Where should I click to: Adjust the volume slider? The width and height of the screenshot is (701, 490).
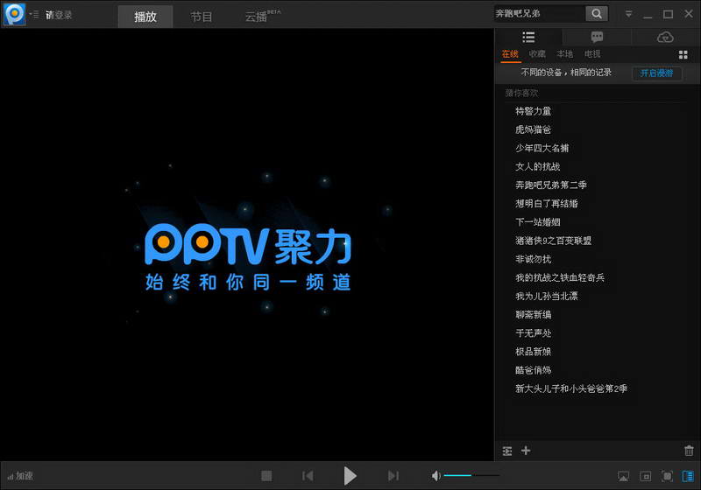tap(471, 476)
